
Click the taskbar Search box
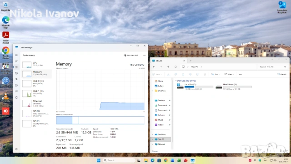[x=119, y=160]
